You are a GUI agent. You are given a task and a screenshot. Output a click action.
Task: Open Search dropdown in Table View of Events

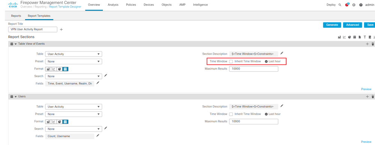(74, 76)
